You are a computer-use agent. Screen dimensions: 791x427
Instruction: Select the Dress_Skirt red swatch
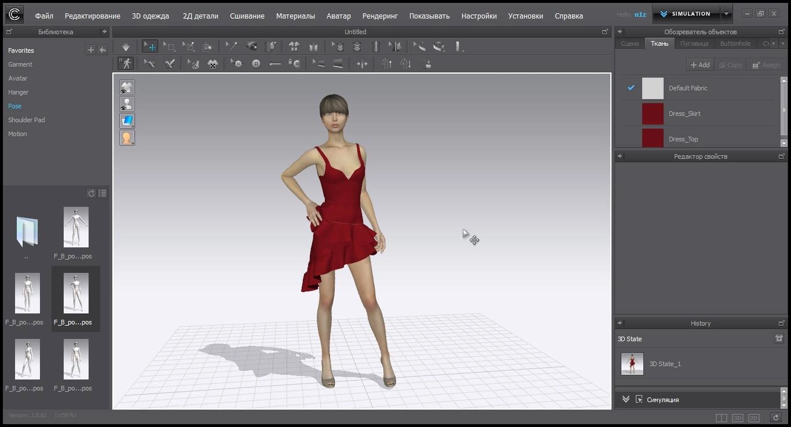pyautogui.click(x=653, y=114)
